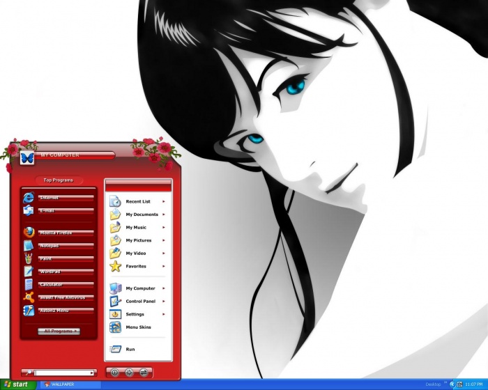The width and height of the screenshot is (488, 390).
Task: Click the E-mail envelope icon
Action: coord(29,210)
